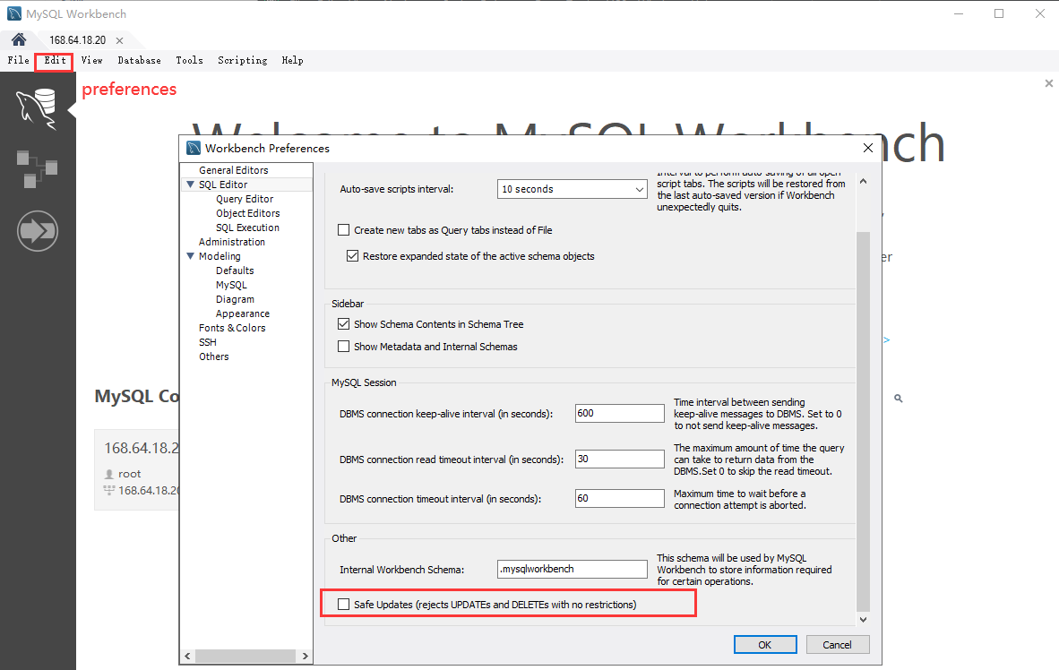Click the tree panel horizontal scrollbar thumb
The width and height of the screenshot is (1059, 670).
245,656
